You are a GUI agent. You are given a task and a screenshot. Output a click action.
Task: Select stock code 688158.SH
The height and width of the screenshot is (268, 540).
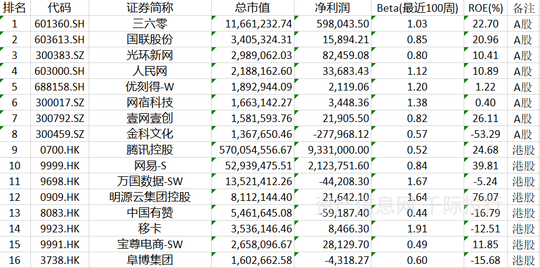(59, 87)
